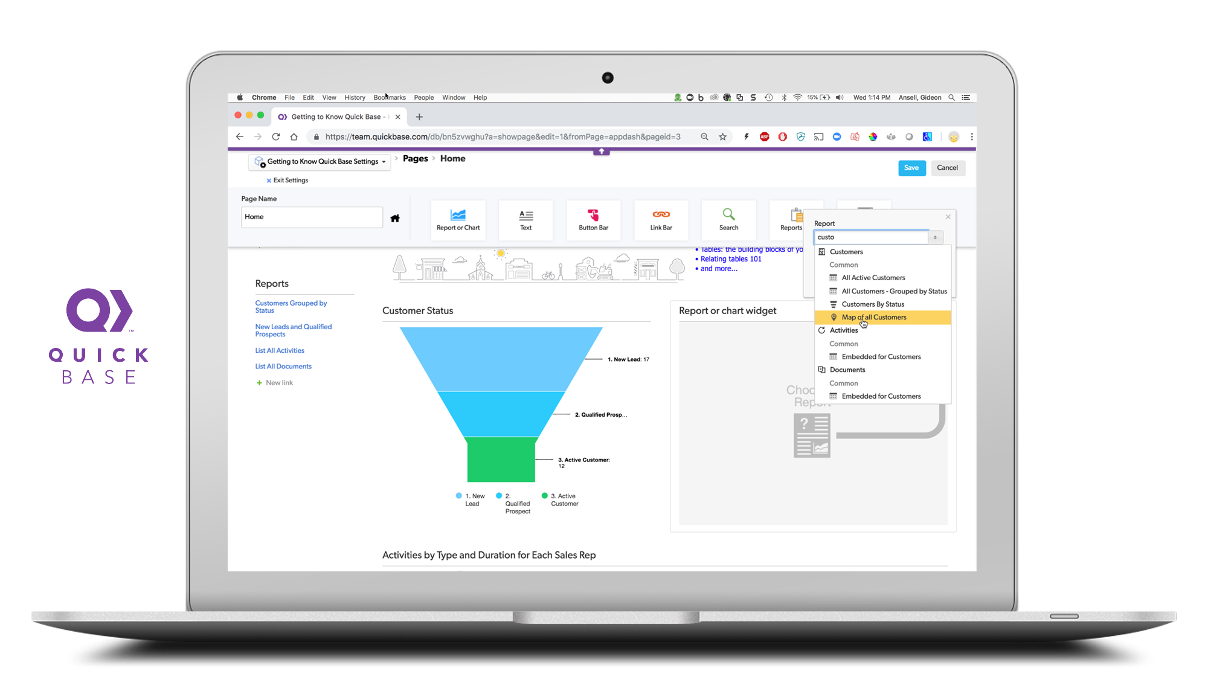The width and height of the screenshot is (1208, 674).
Task: Add a Link Bar widget
Action: click(661, 220)
